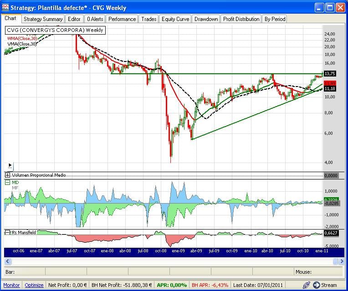Expand the Volumen Proporcional Medio pane

coord(7,175)
